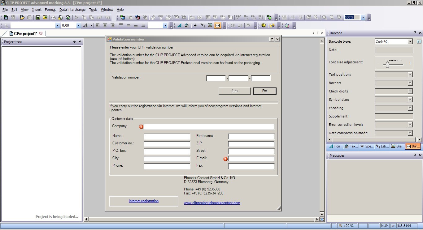Click the first Validation number box
Image resolution: width=423 pixels, height=230 pixels.
point(216,78)
